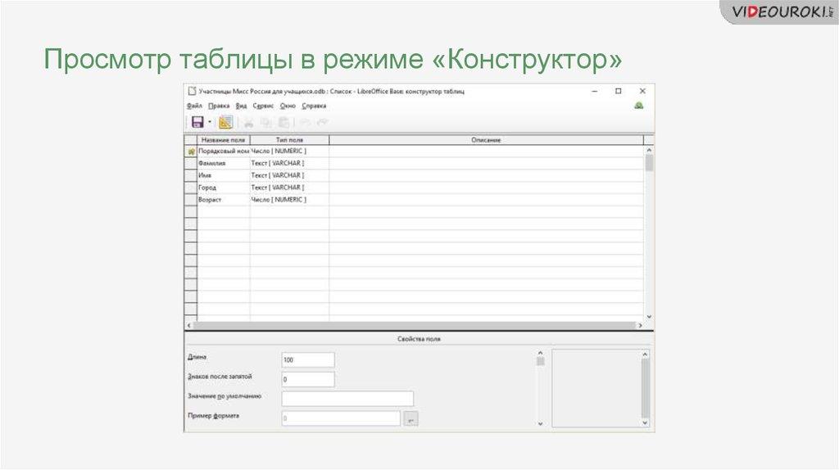The image size is (839, 470).
Task: Click the Copy toolbar icon
Action: [265, 122]
